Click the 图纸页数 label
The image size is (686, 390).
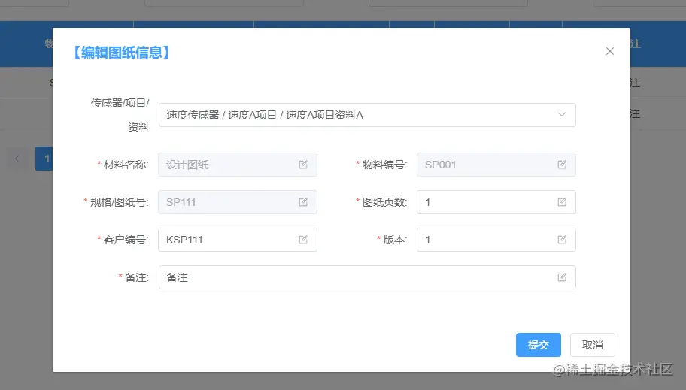pos(384,202)
